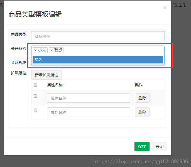Click the 关联规格 field label
The width and height of the screenshot is (191, 167).
click(19, 63)
